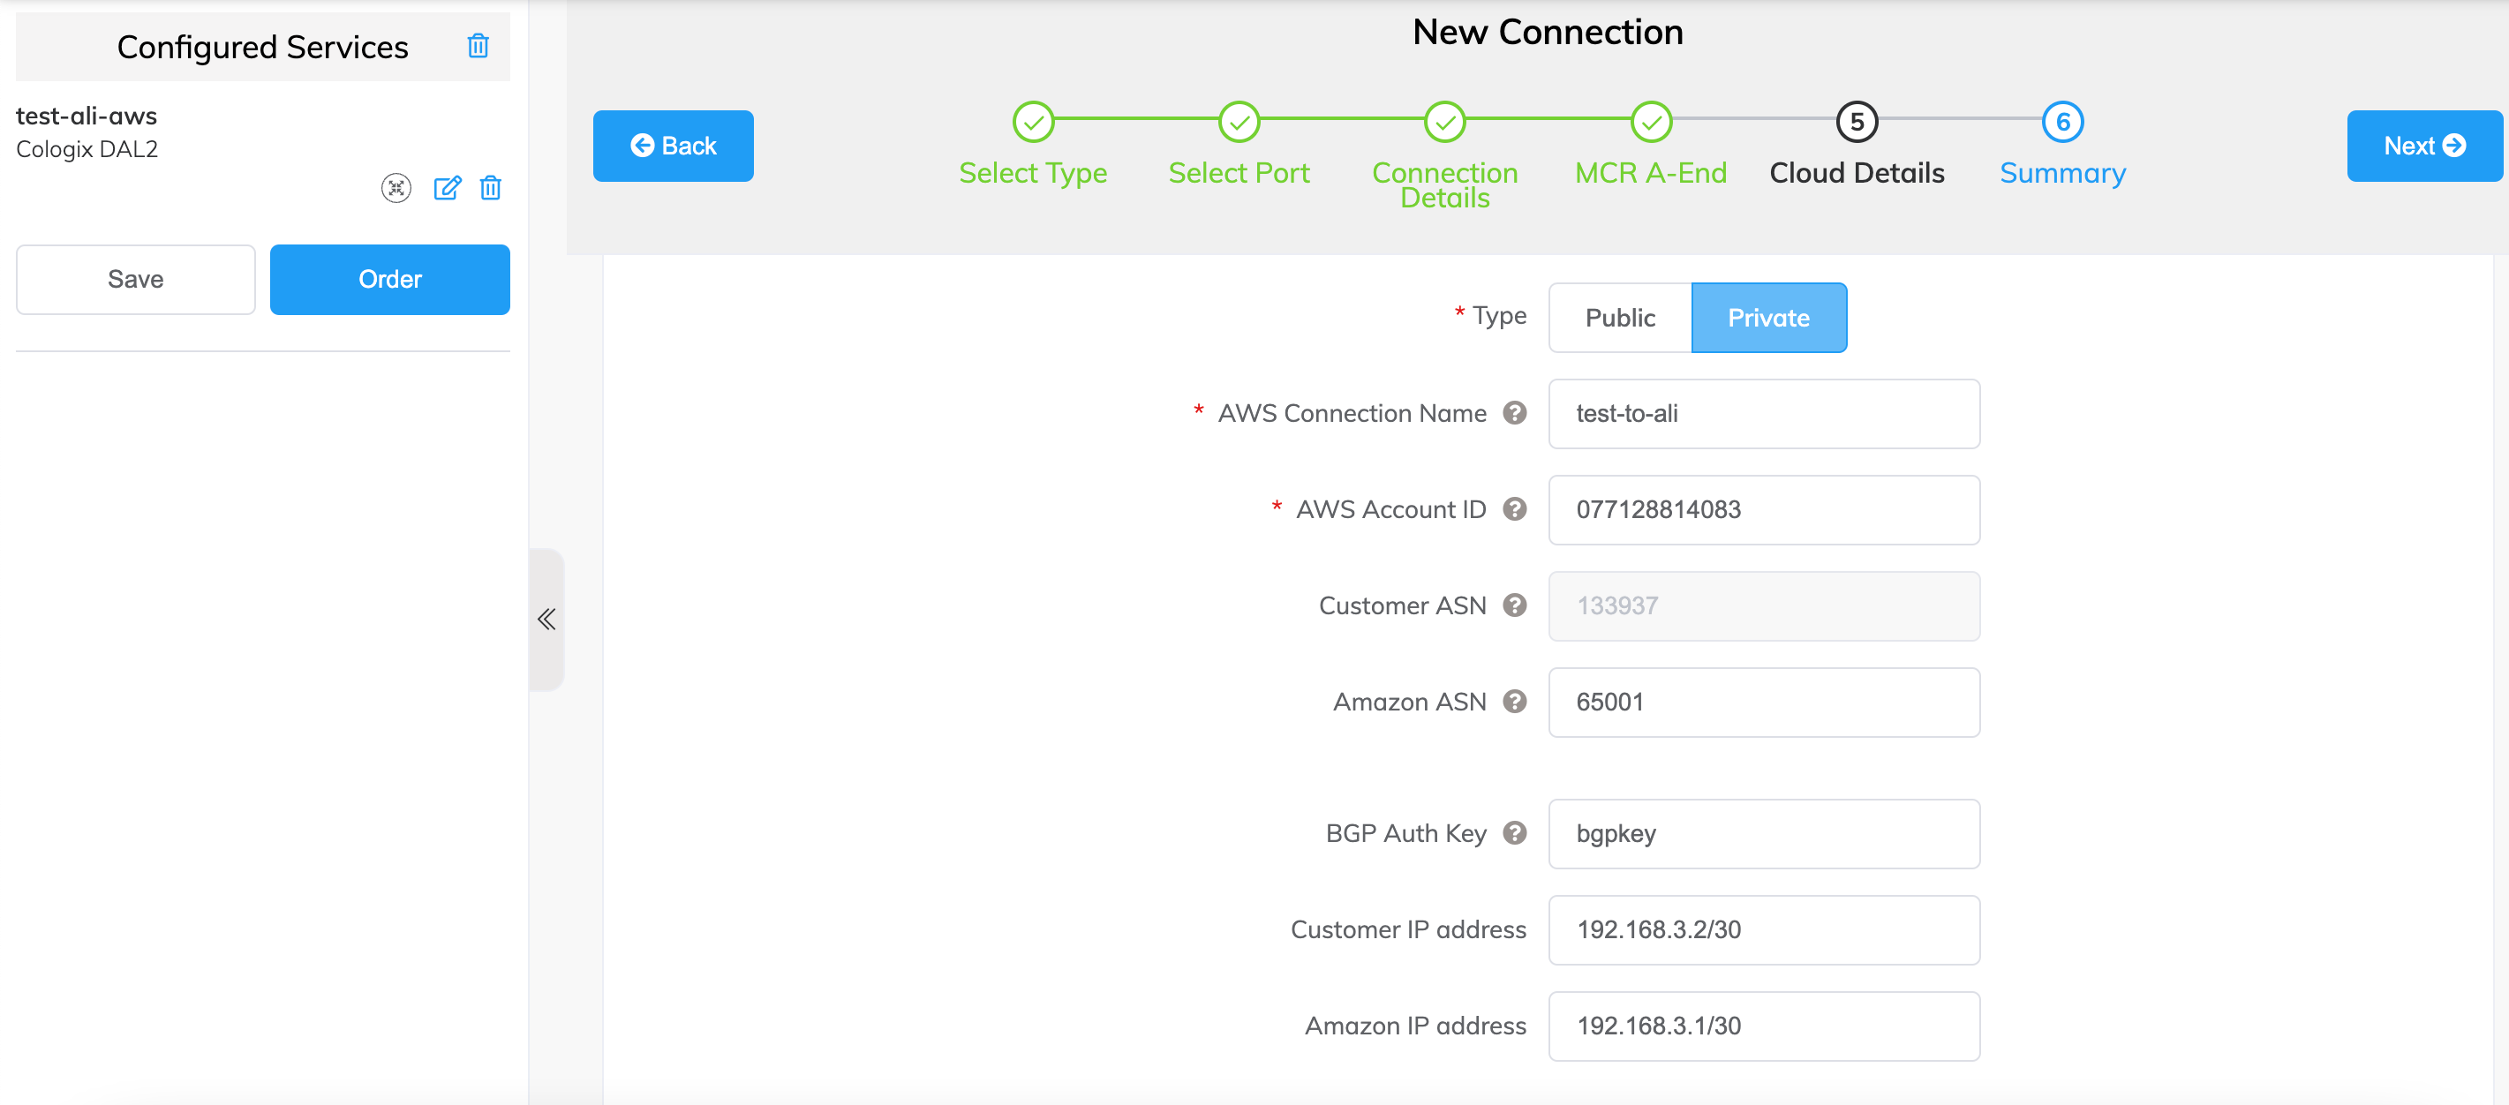Click the Order button to submit

(390, 280)
